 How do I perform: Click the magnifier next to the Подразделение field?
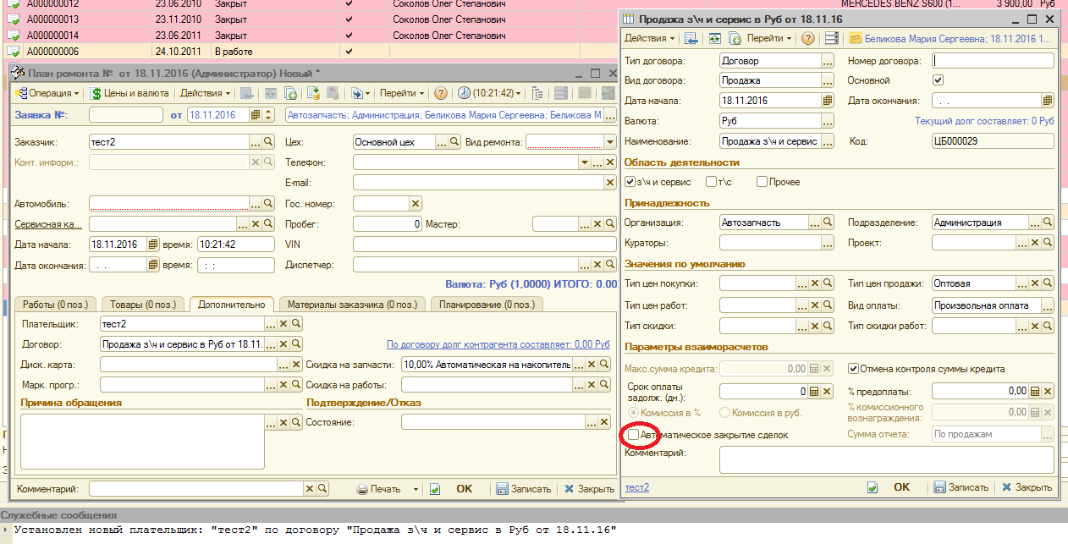click(x=1048, y=223)
